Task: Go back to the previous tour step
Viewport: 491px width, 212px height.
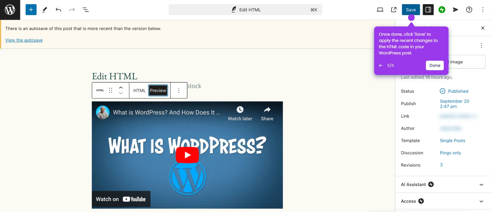Action: tap(381, 65)
